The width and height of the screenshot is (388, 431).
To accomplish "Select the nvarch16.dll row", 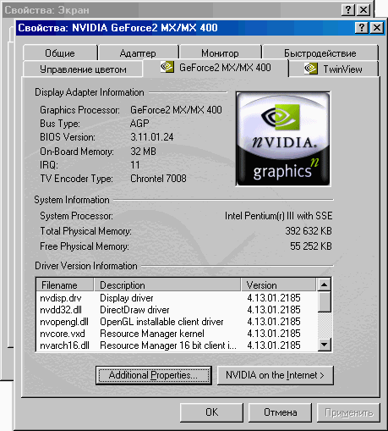I will click(177, 345).
